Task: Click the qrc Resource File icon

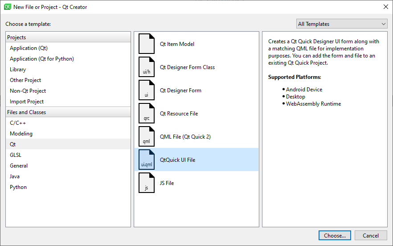Action: (147, 113)
